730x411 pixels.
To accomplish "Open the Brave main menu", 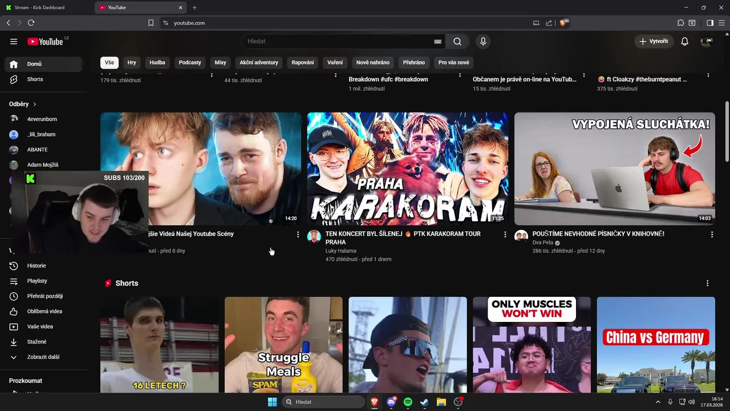I will (722, 23).
